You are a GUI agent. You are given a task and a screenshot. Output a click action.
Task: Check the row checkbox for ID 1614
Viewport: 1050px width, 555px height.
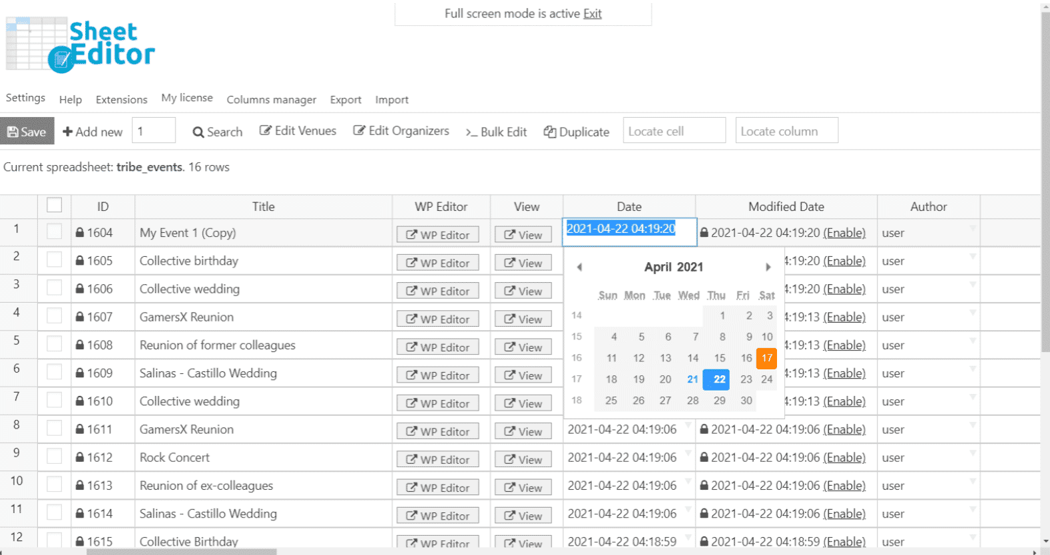[55, 512]
